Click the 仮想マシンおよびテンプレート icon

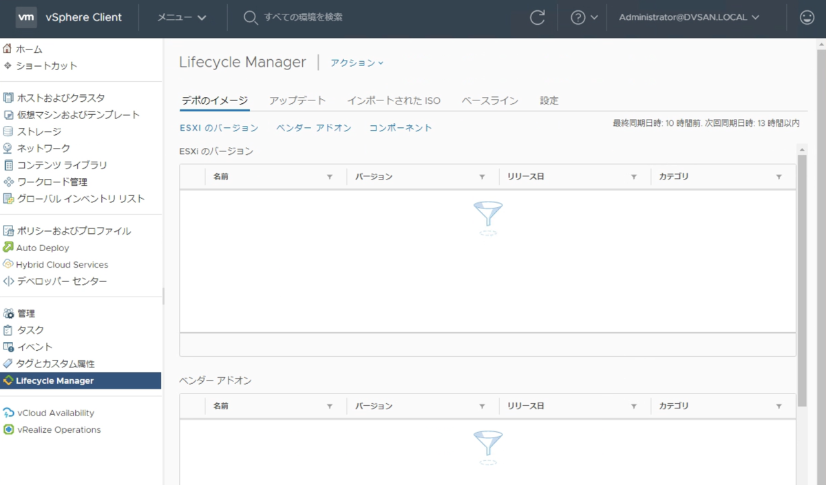[x=8, y=115]
